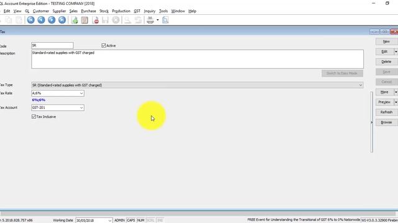Open the Preview button dropdown arrow
Image resolution: width=398 pixels, height=223 pixels.
[x=396, y=102]
